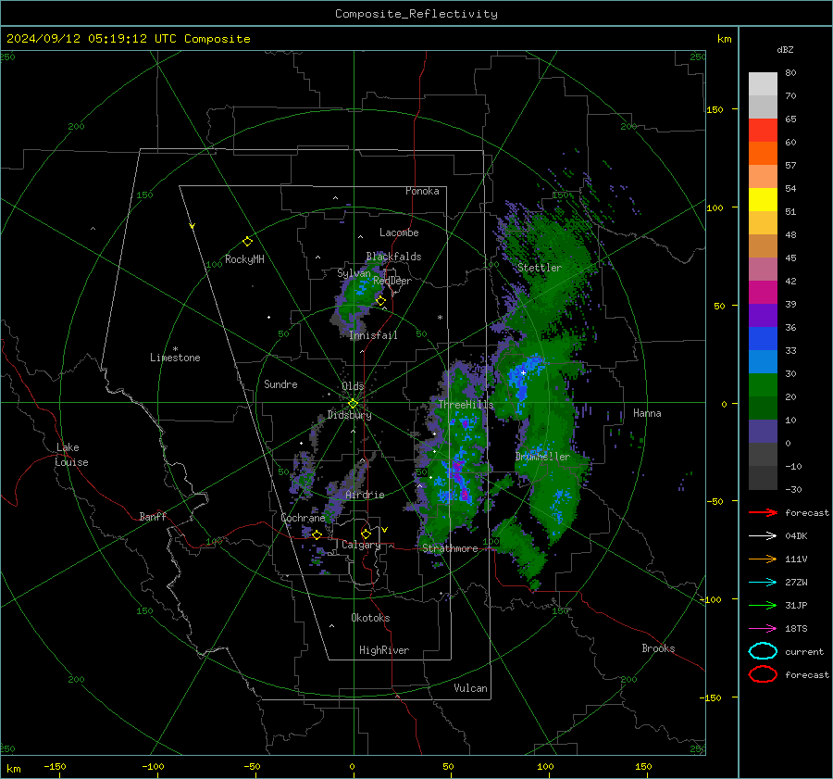Click the Airdrie city label
The height and width of the screenshot is (779, 833).
(x=365, y=495)
